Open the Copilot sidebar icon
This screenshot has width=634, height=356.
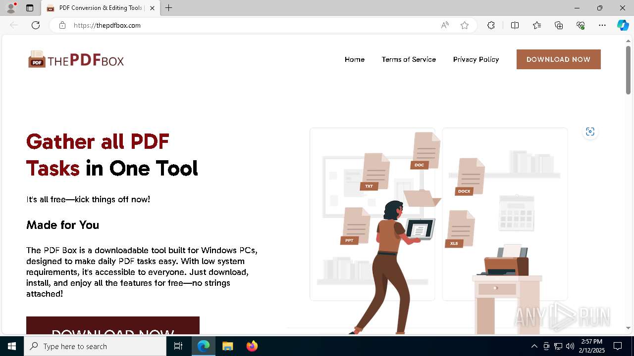(x=623, y=25)
